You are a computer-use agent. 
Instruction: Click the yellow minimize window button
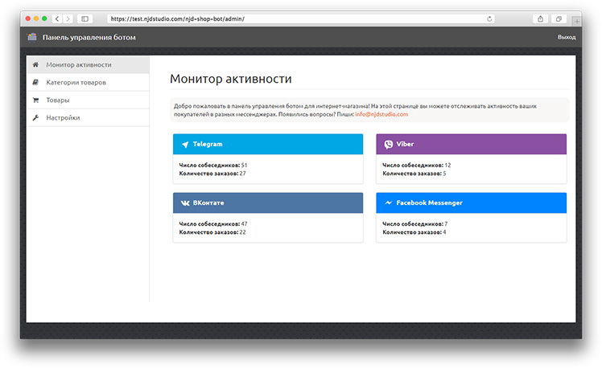[36, 18]
